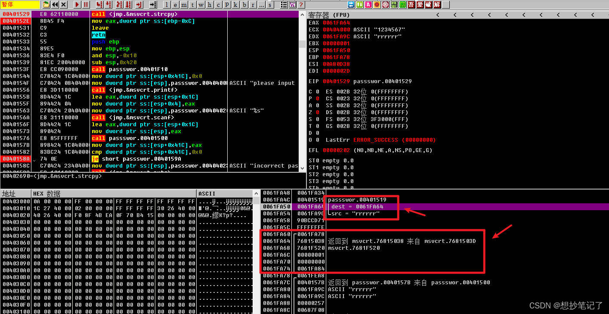Click the Execute till return icon
The height and width of the screenshot is (314, 609).
click(139, 5)
